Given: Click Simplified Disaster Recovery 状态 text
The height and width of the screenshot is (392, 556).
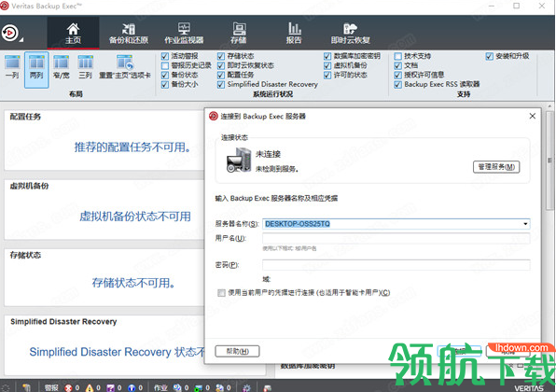Looking at the screenshot, I should (x=117, y=352).
